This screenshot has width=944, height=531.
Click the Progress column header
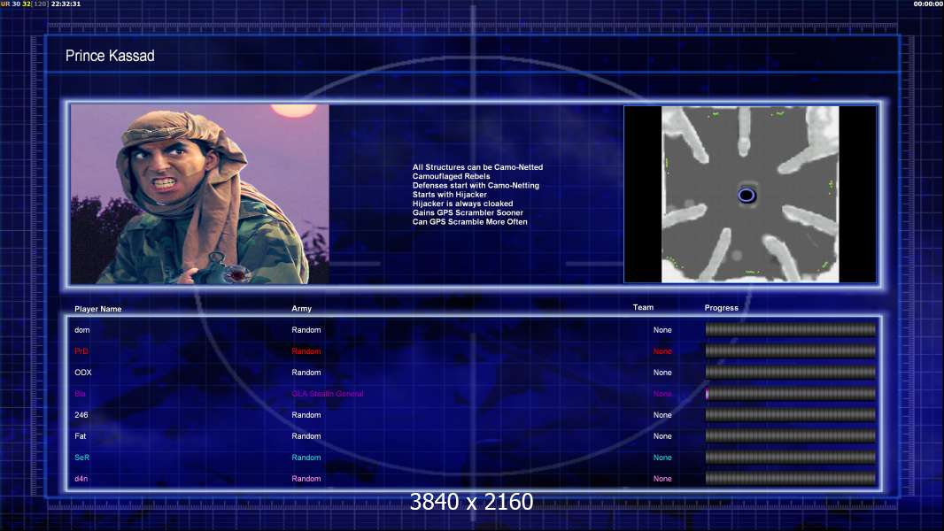[721, 307]
